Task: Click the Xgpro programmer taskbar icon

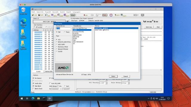Action: click(50, 98)
